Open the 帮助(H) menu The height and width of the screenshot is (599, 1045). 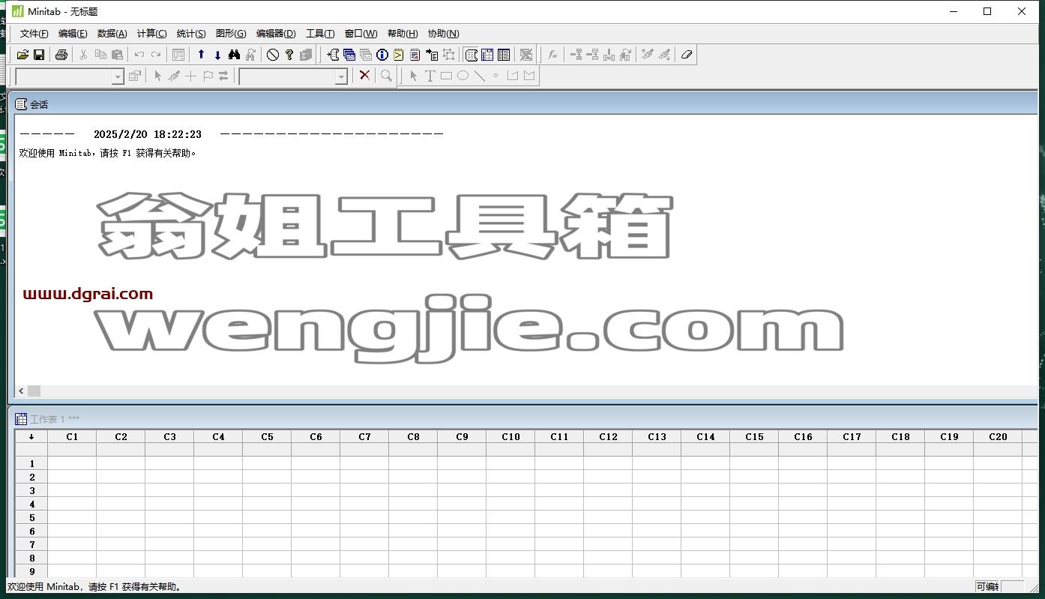[403, 34]
